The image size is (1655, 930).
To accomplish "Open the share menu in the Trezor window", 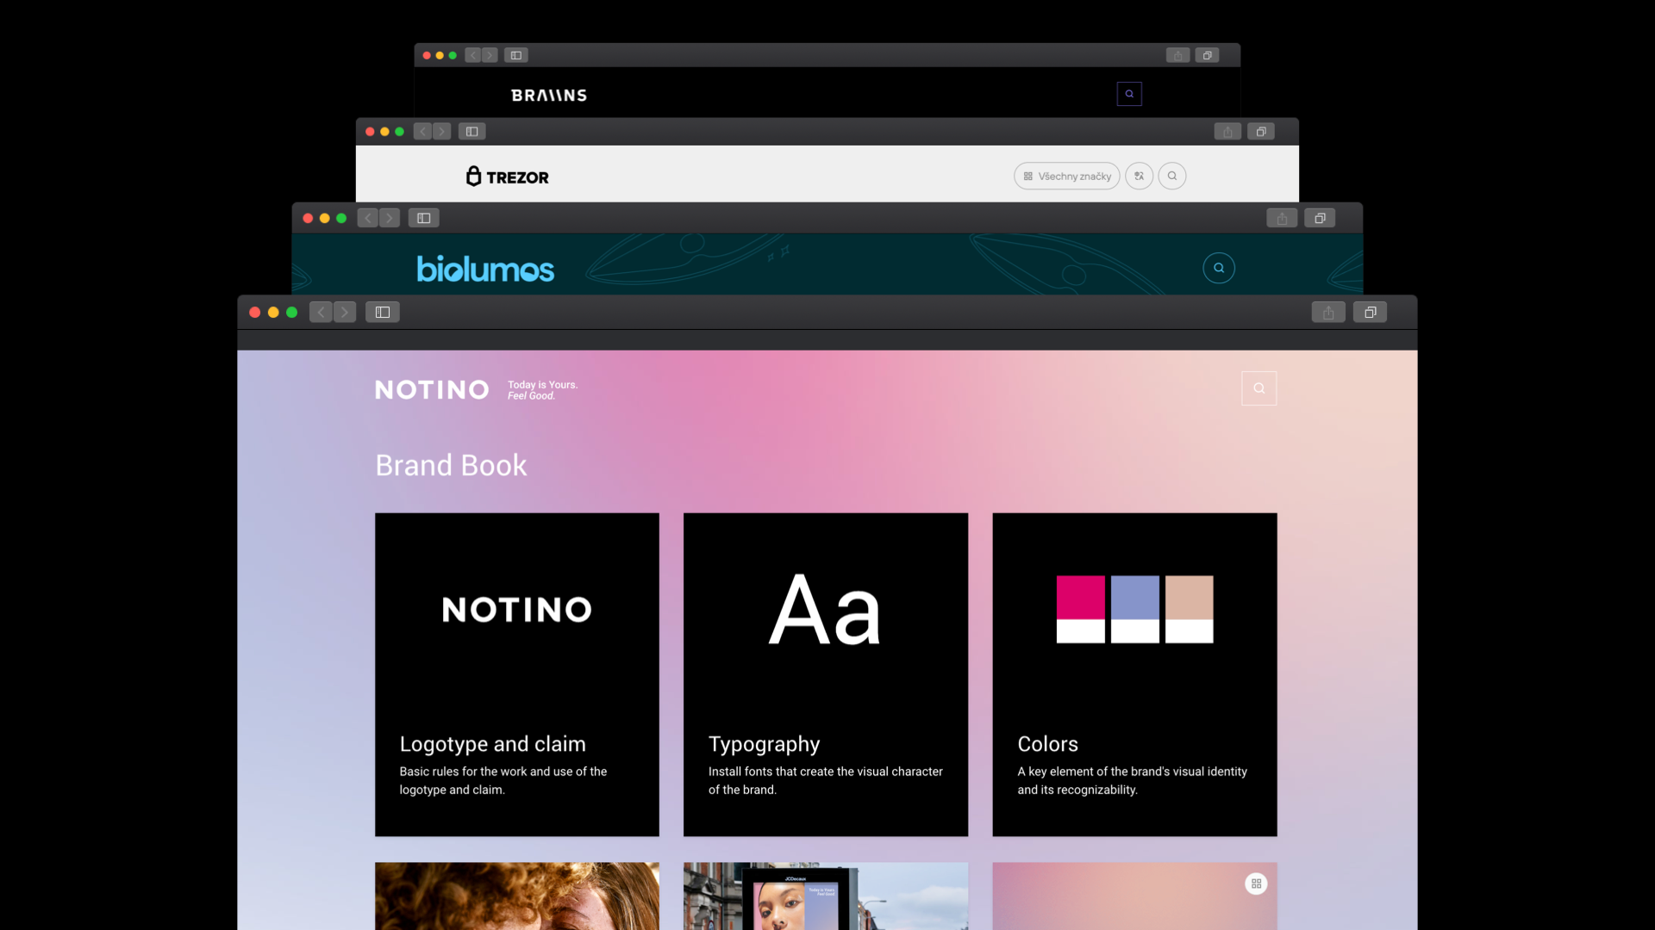I will tap(1227, 132).
